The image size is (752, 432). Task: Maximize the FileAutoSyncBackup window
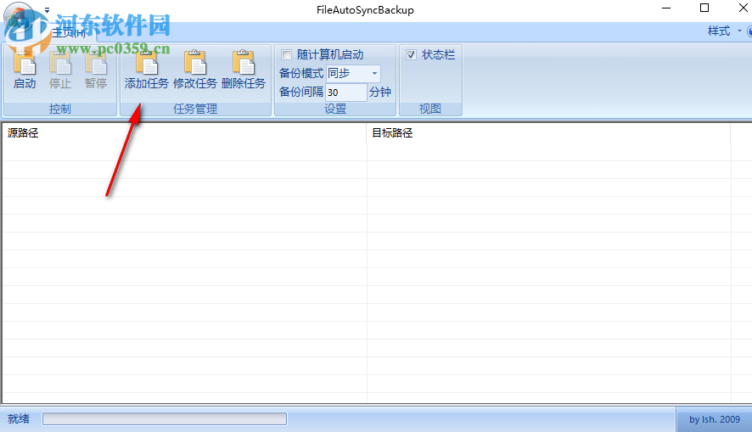(x=704, y=8)
